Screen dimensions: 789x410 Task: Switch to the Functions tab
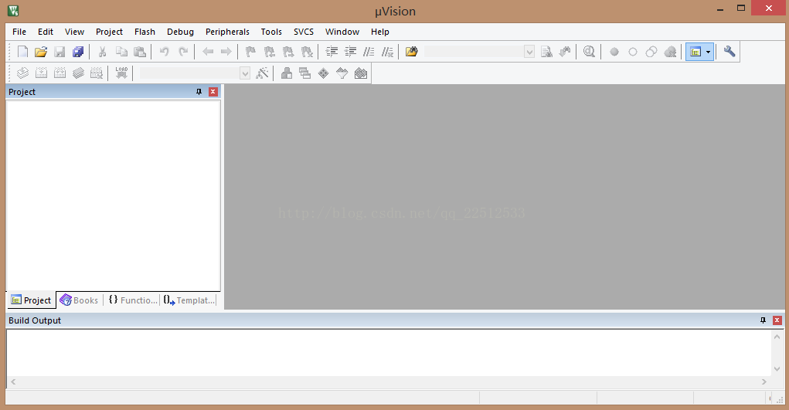point(133,300)
